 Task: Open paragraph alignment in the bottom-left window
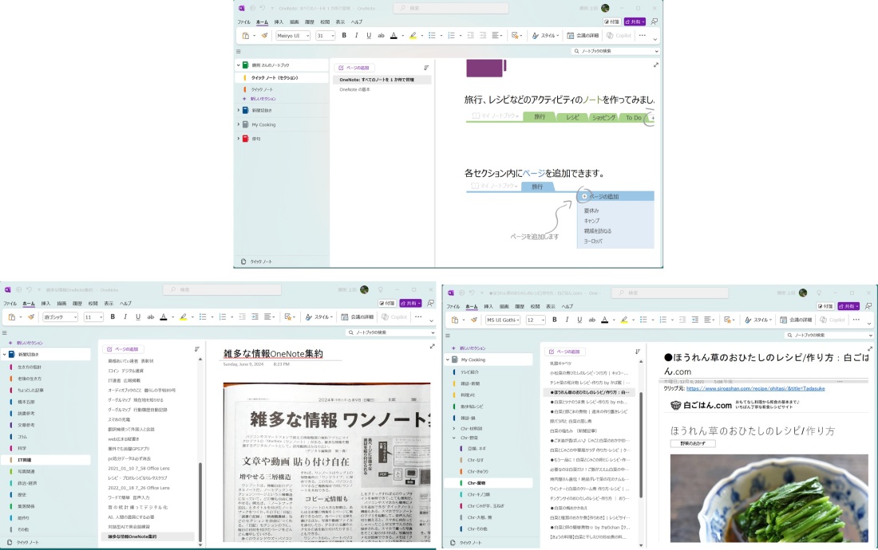click(x=268, y=317)
